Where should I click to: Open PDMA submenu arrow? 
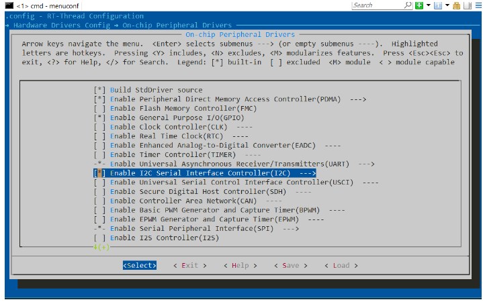point(358,99)
